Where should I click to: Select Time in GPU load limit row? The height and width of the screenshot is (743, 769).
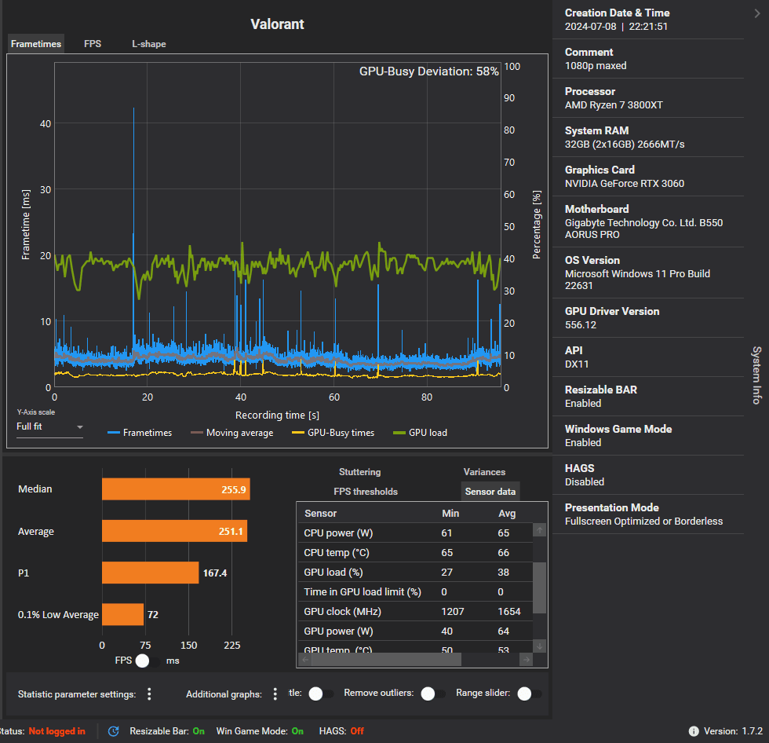(x=415, y=592)
